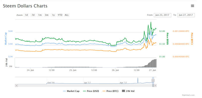202x98 pixels.
Task: Toggle Price (BTC) series in legend
Action: click(x=110, y=91)
